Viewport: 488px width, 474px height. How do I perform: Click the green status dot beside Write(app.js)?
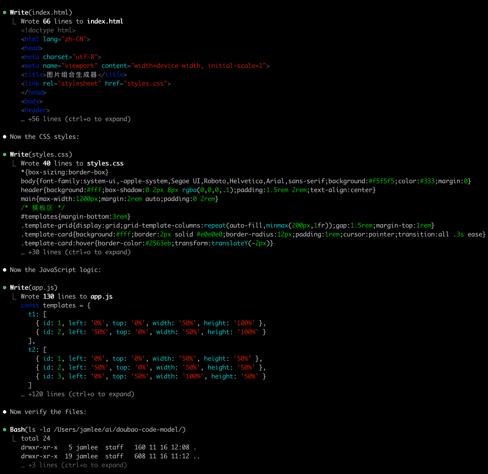4,288
